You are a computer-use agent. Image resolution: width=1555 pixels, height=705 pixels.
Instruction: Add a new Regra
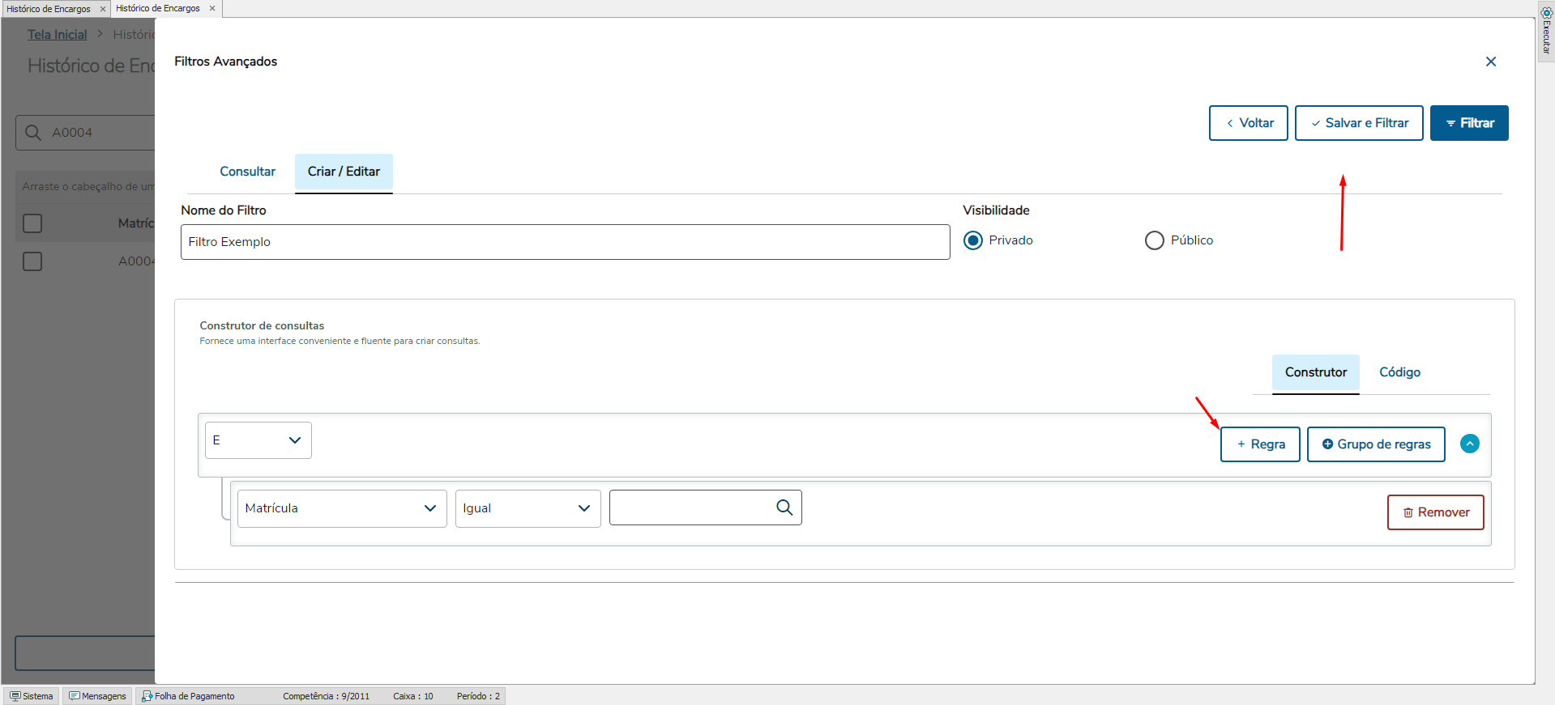1260,444
